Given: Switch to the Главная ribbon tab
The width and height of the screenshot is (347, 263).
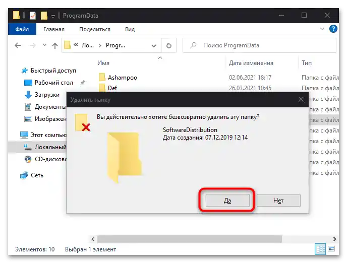Looking at the screenshot, I should pyautogui.click(x=54, y=29).
